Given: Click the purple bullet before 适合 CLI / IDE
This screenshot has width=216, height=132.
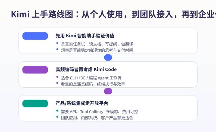Looking at the screenshot, I should (x=57, y=77).
